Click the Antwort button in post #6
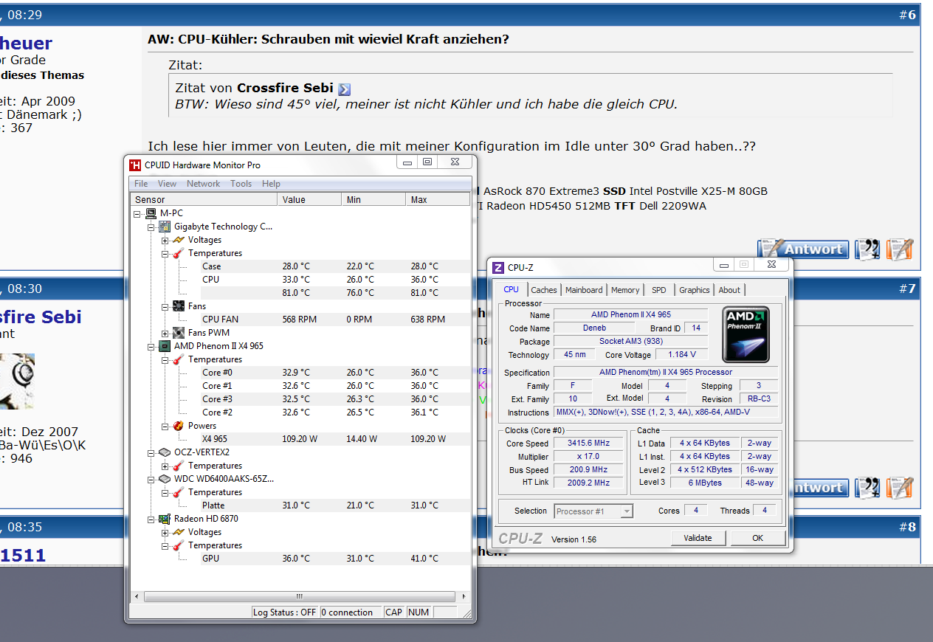This screenshot has height=642, width=933. click(802, 249)
